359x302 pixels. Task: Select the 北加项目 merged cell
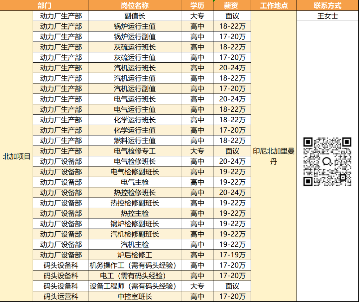(17, 156)
